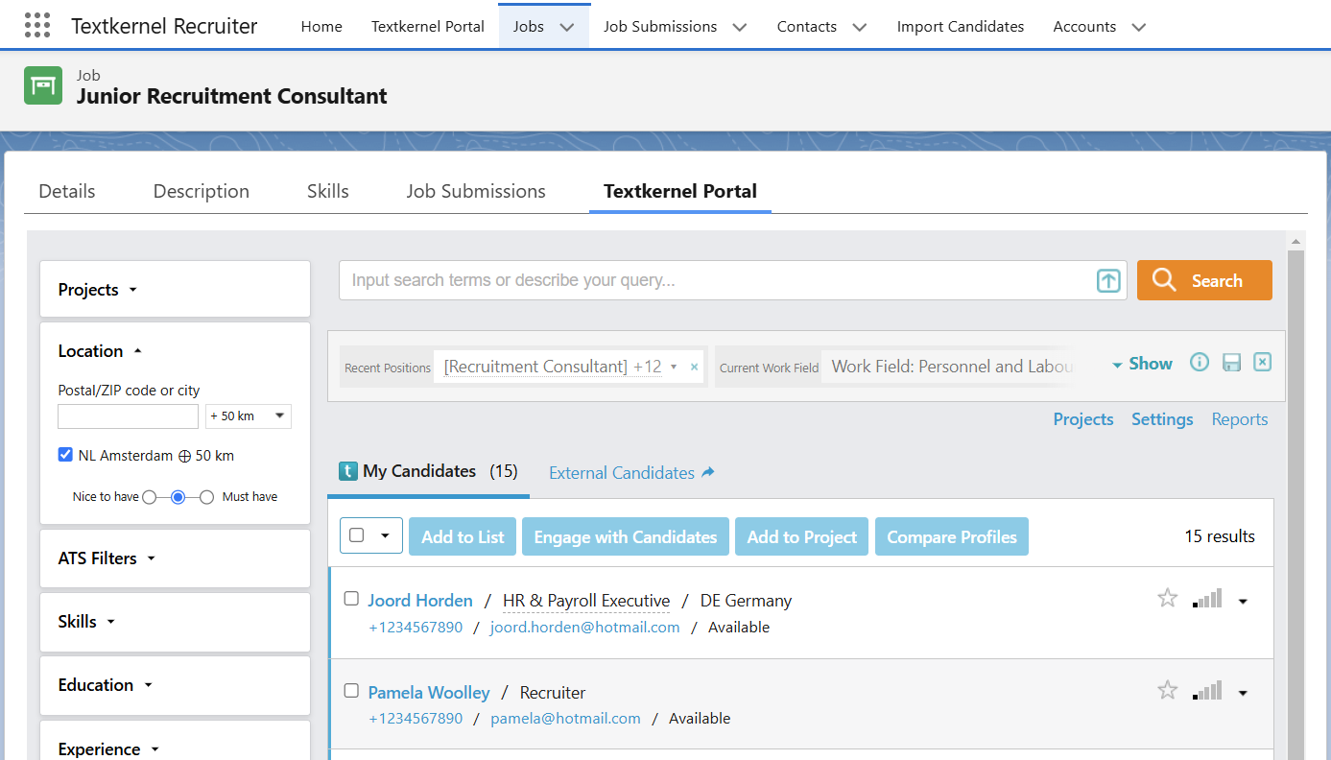Click the green Job record icon

tap(43, 85)
